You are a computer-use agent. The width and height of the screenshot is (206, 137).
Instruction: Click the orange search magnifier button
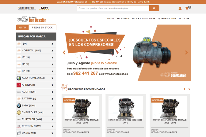pos(154,8)
